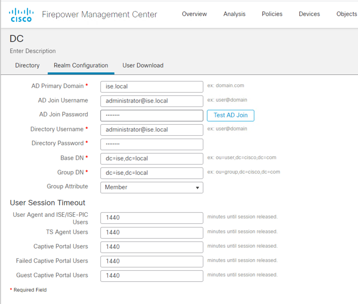Edit the TS Agent Users timeout

pyautogui.click(x=152, y=233)
